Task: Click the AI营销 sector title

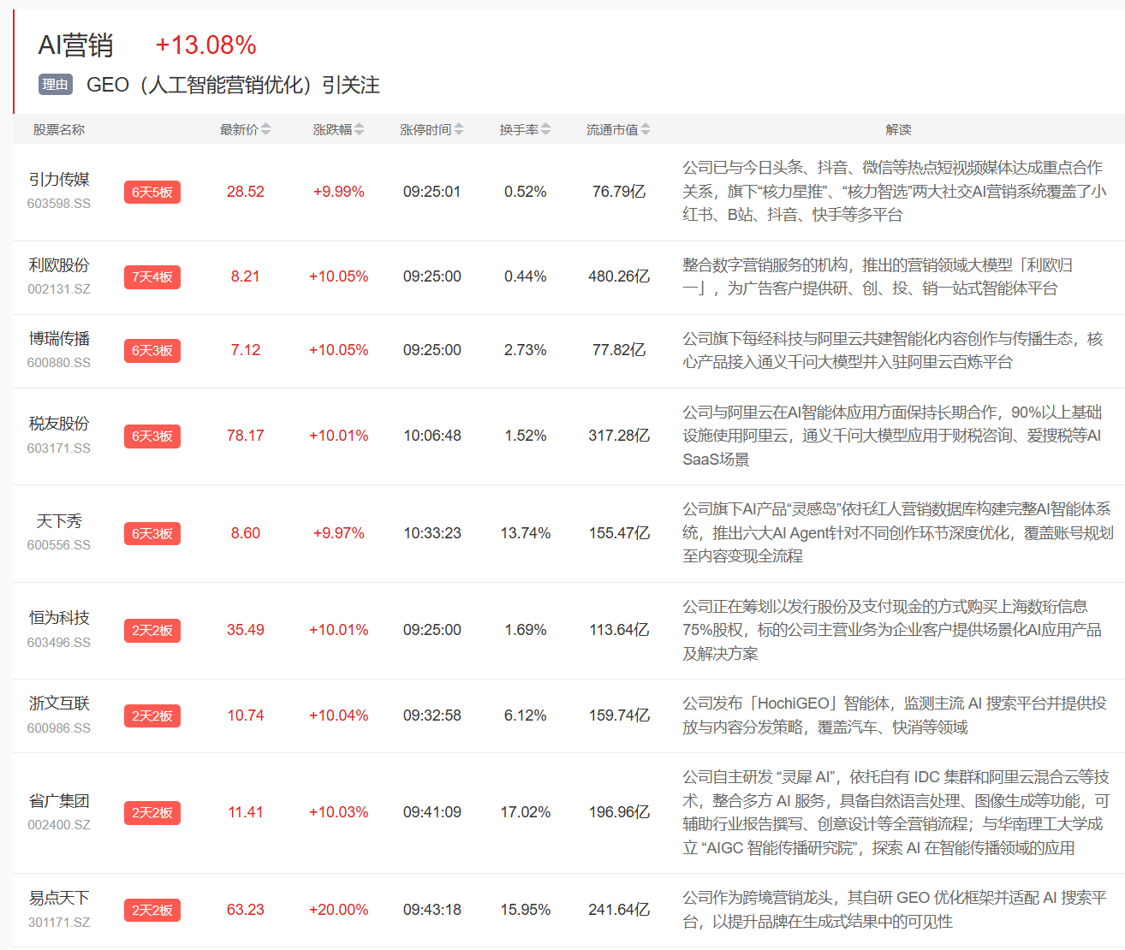Action: click(76, 45)
